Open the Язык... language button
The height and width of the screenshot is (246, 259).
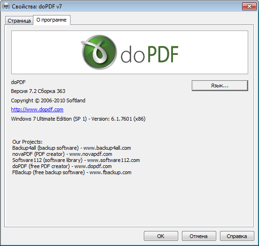[x=220, y=85]
